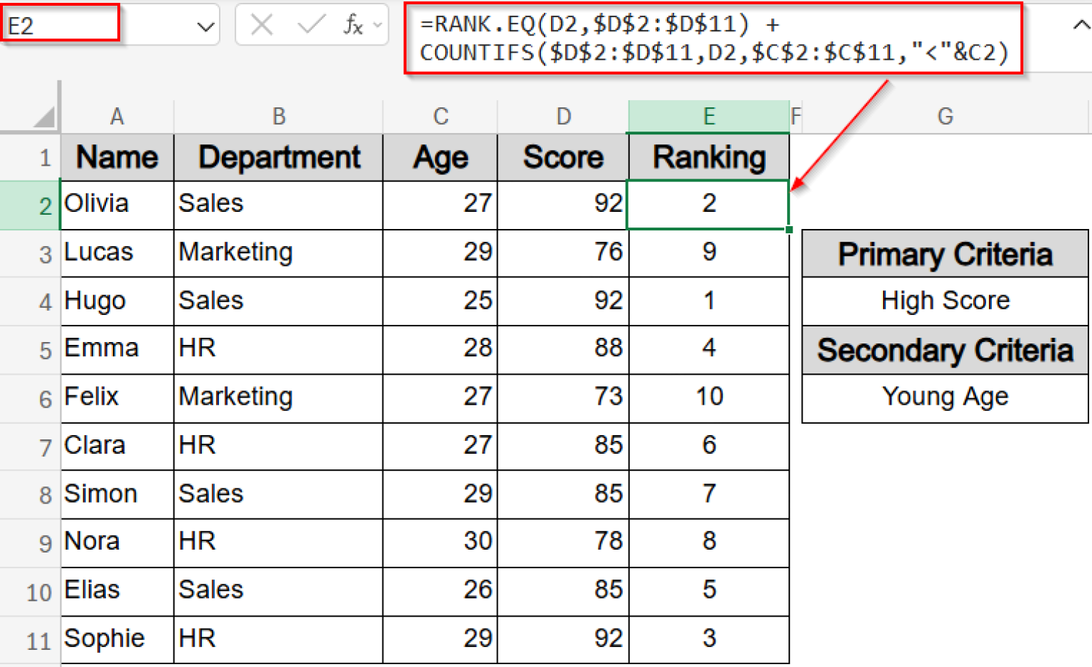Open the Insert Function (fx) dialog
This screenshot has height=667, width=1092.
click(x=353, y=25)
